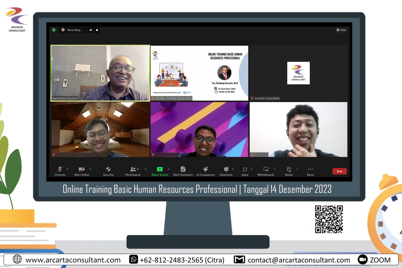402x268 pixels.
Task: Expand the Share Screen options arrow
Action: point(169,169)
